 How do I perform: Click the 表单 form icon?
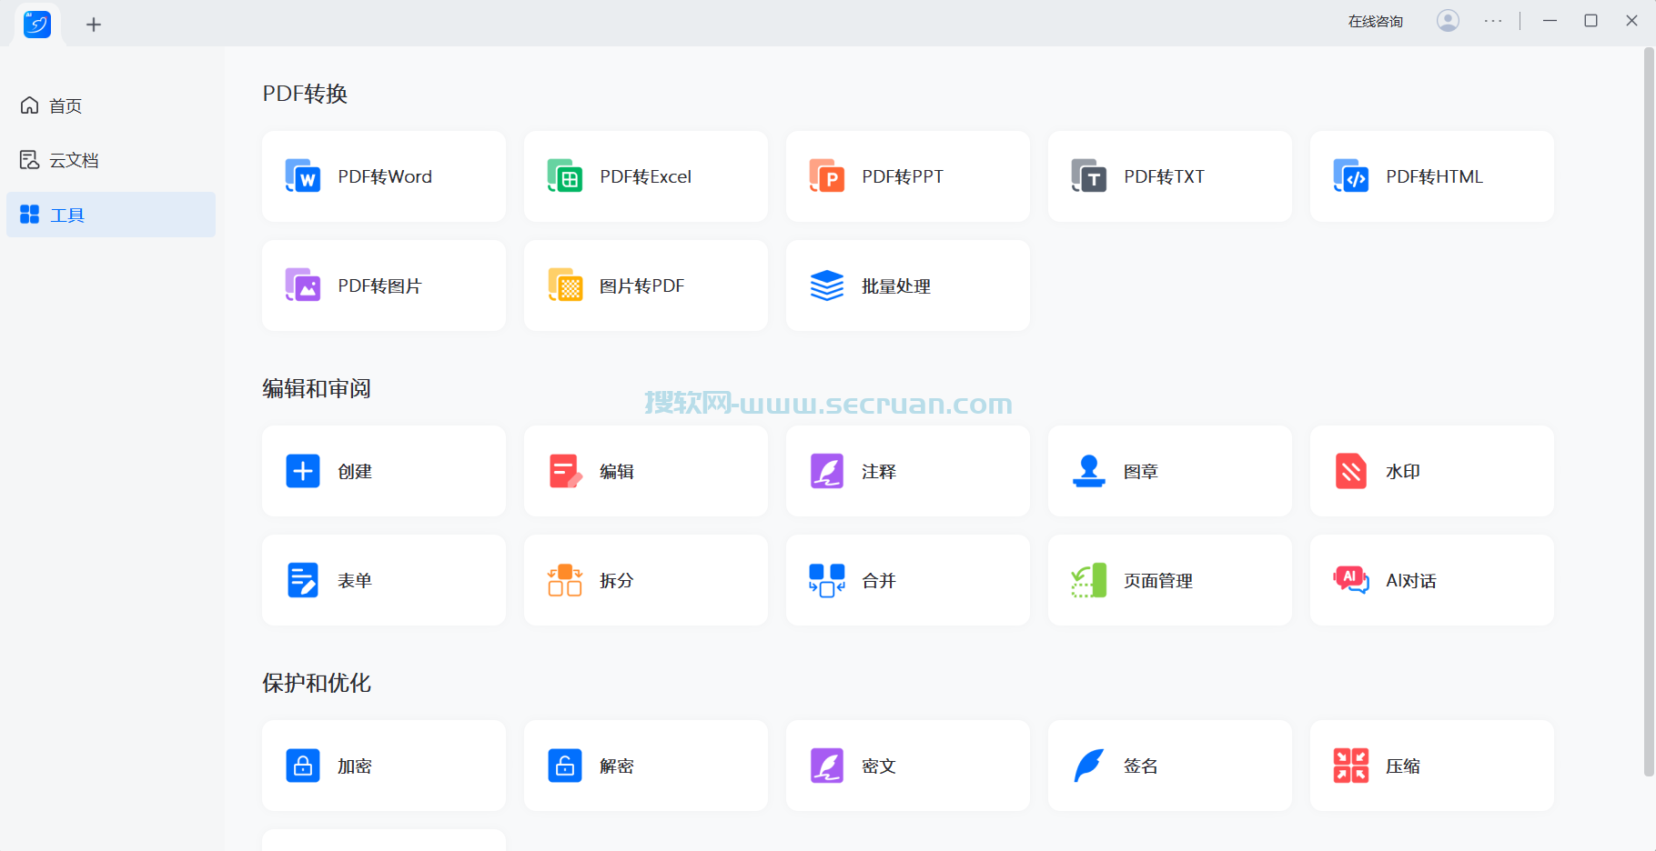point(302,580)
